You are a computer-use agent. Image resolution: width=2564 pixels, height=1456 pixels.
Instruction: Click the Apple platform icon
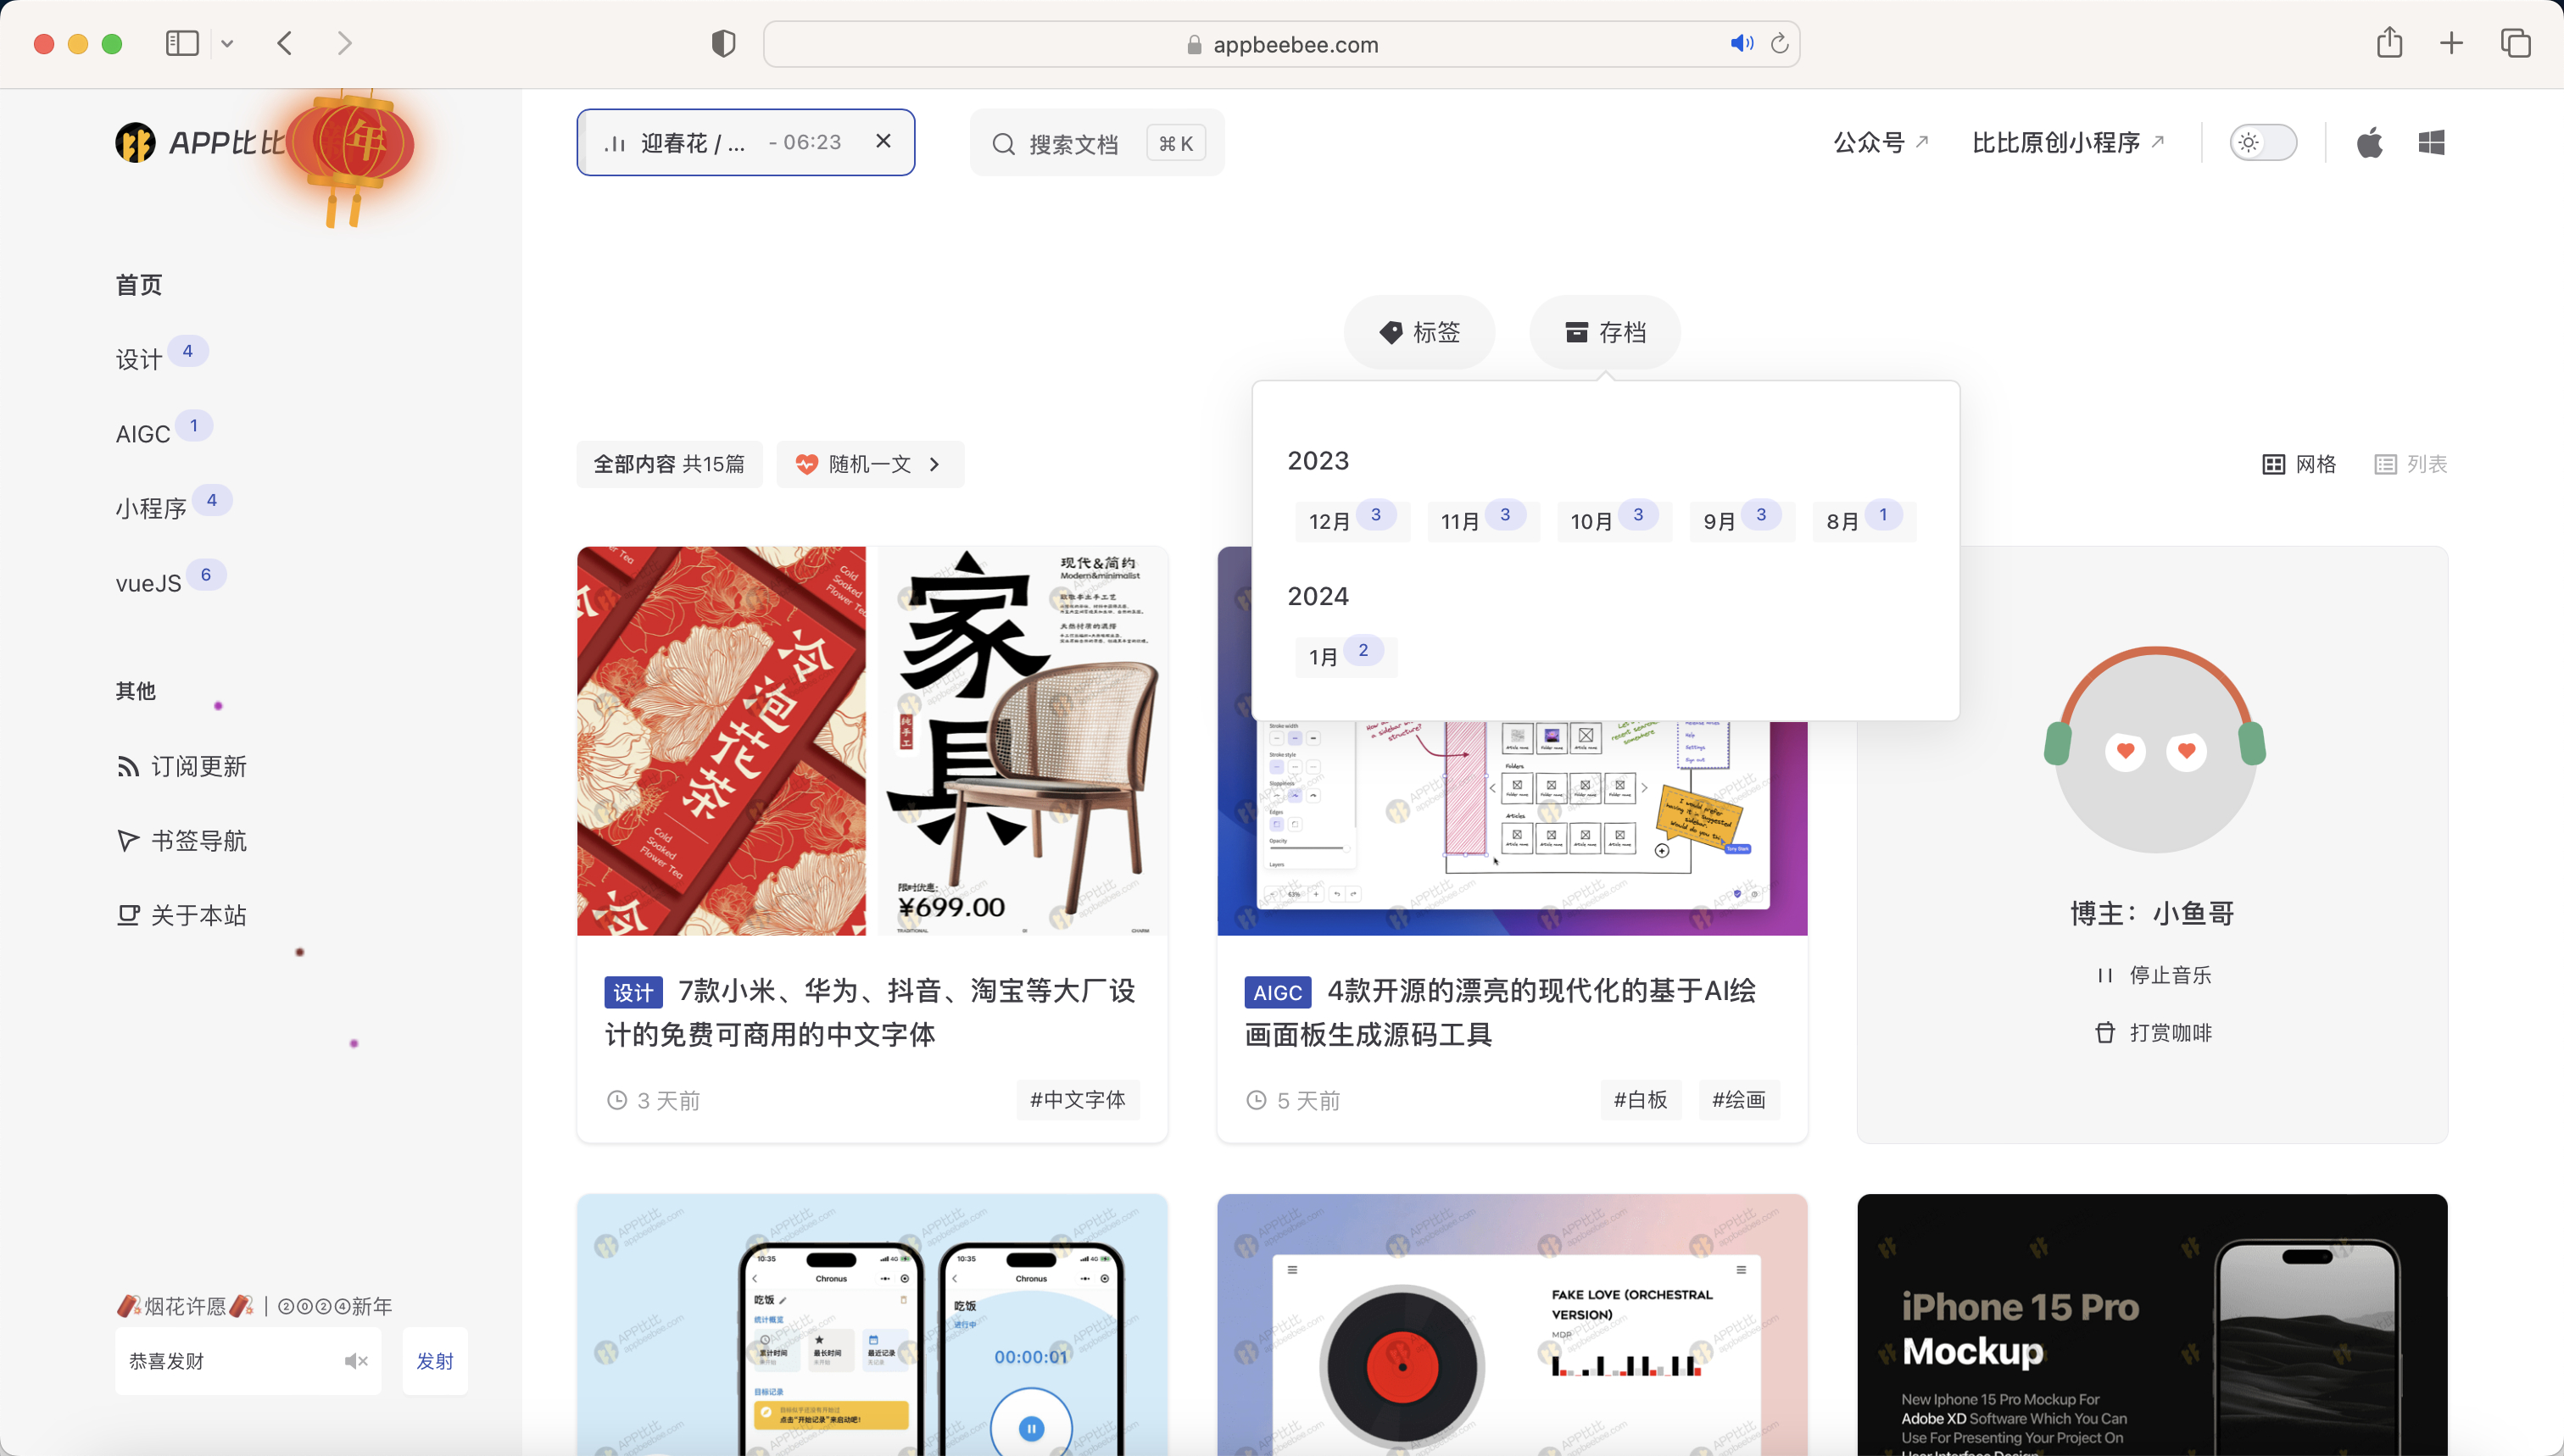coord(2369,143)
